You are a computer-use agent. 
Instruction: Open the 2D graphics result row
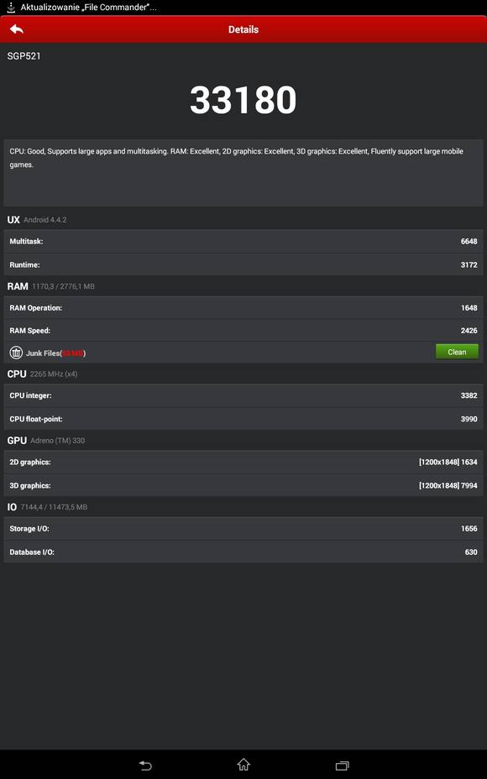coord(243,462)
